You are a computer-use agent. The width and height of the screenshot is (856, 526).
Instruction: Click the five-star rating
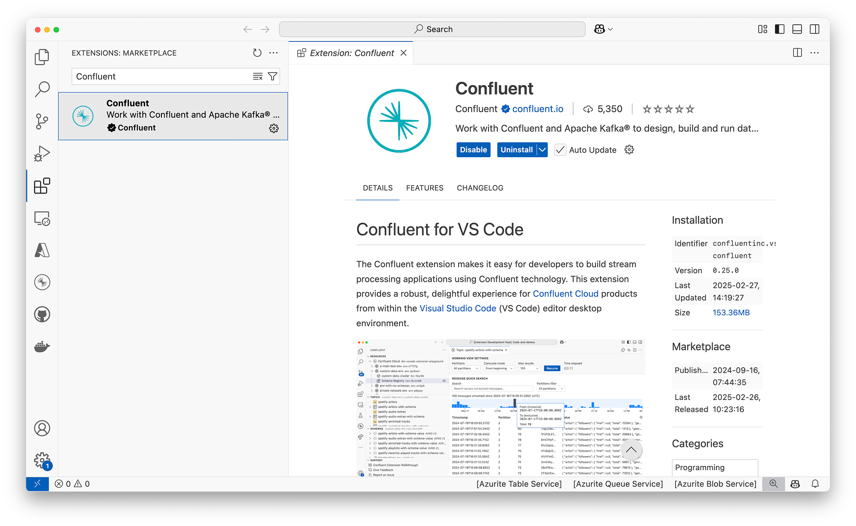668,109
